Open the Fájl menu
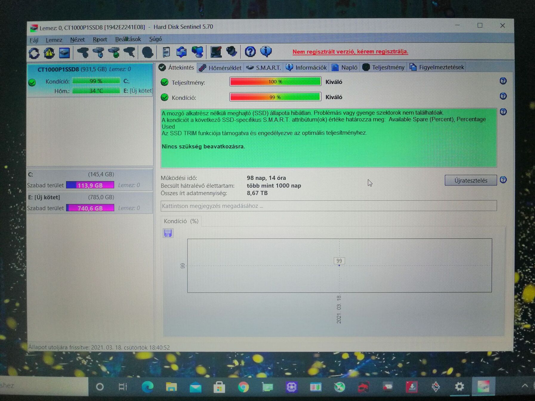This screenshot has width=535, height=401. tap(34, 40)
